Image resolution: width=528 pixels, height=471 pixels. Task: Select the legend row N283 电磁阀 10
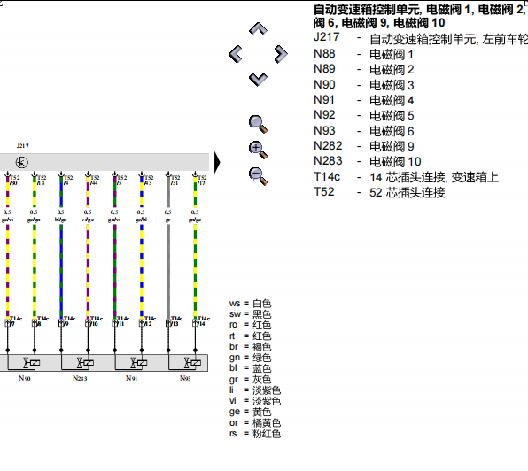367,161
